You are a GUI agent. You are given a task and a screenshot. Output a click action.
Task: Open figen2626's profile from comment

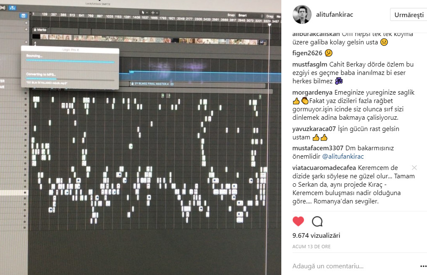307,53
